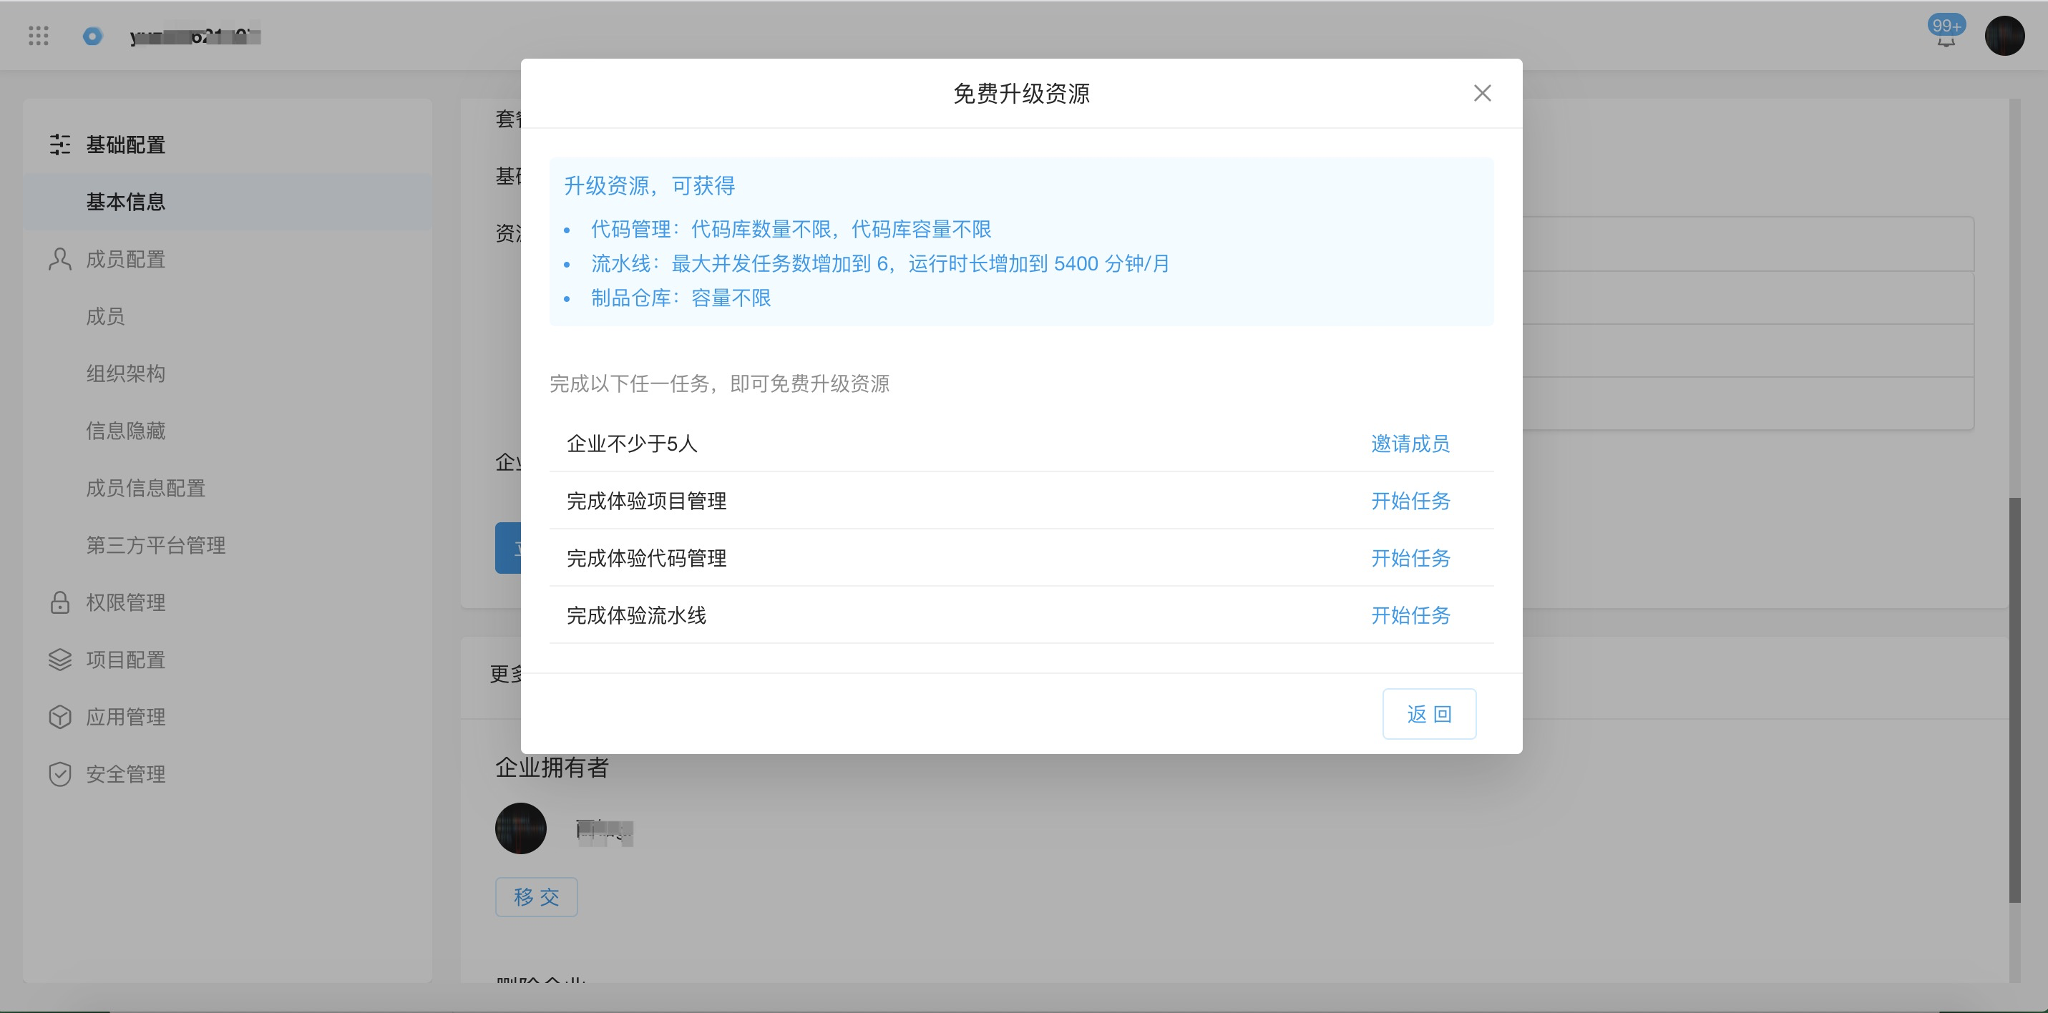This screenshot has width=2048, height=1013.
Task: Open the user avatar in the header
Action: click(2004, 36)
